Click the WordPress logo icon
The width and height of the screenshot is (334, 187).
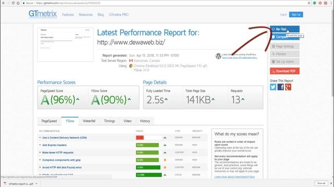[x=218, y=56]
